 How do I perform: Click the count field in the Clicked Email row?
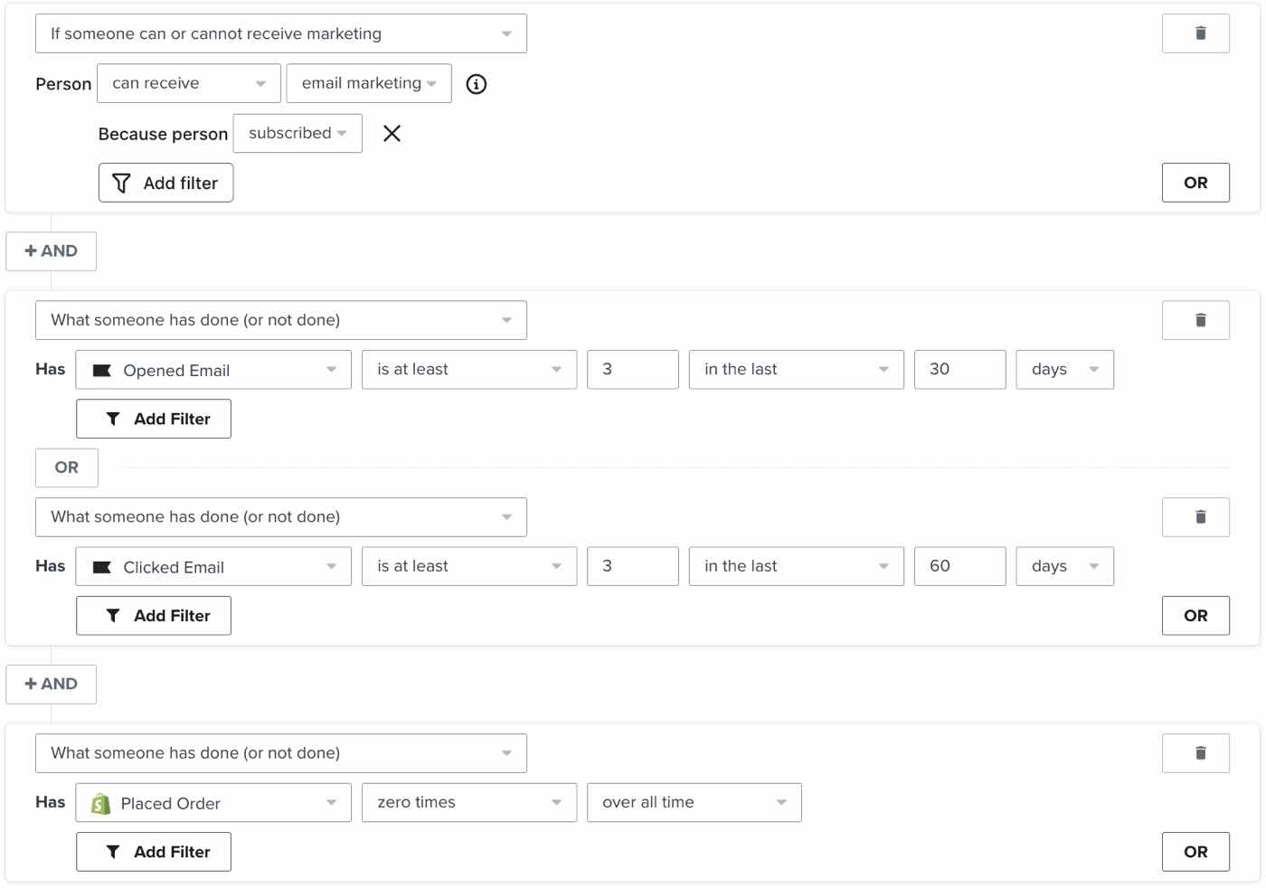tap(633, 566)
